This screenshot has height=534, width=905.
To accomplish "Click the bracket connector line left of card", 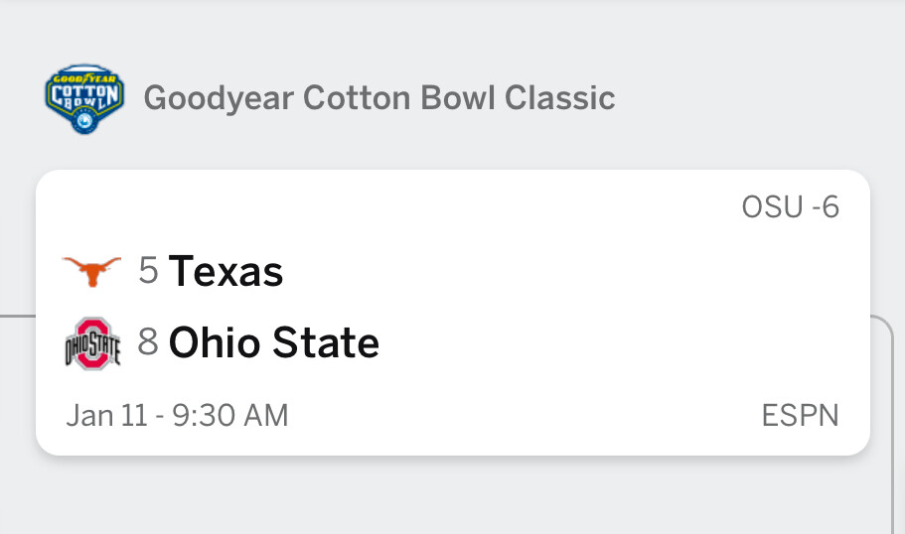I will coord(17,316).
